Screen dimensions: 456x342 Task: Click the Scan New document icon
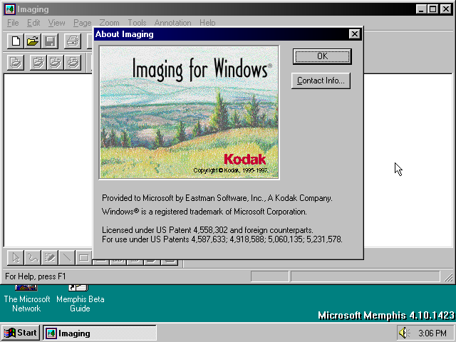(x=16, y=63)
